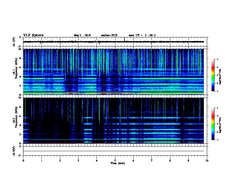Click the "-7" value below ch.2 colorbar

pos(217,140)
